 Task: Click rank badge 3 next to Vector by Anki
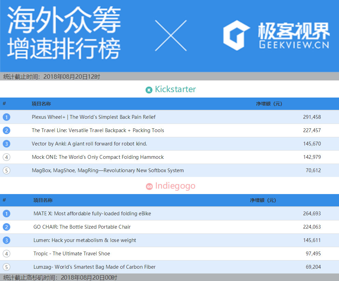(6, 144)
